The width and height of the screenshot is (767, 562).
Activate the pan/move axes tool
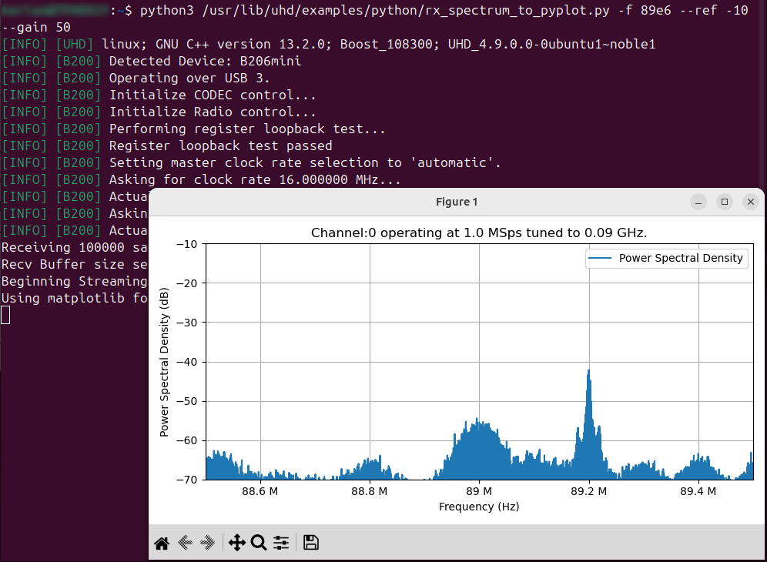(x=236, y=543)
